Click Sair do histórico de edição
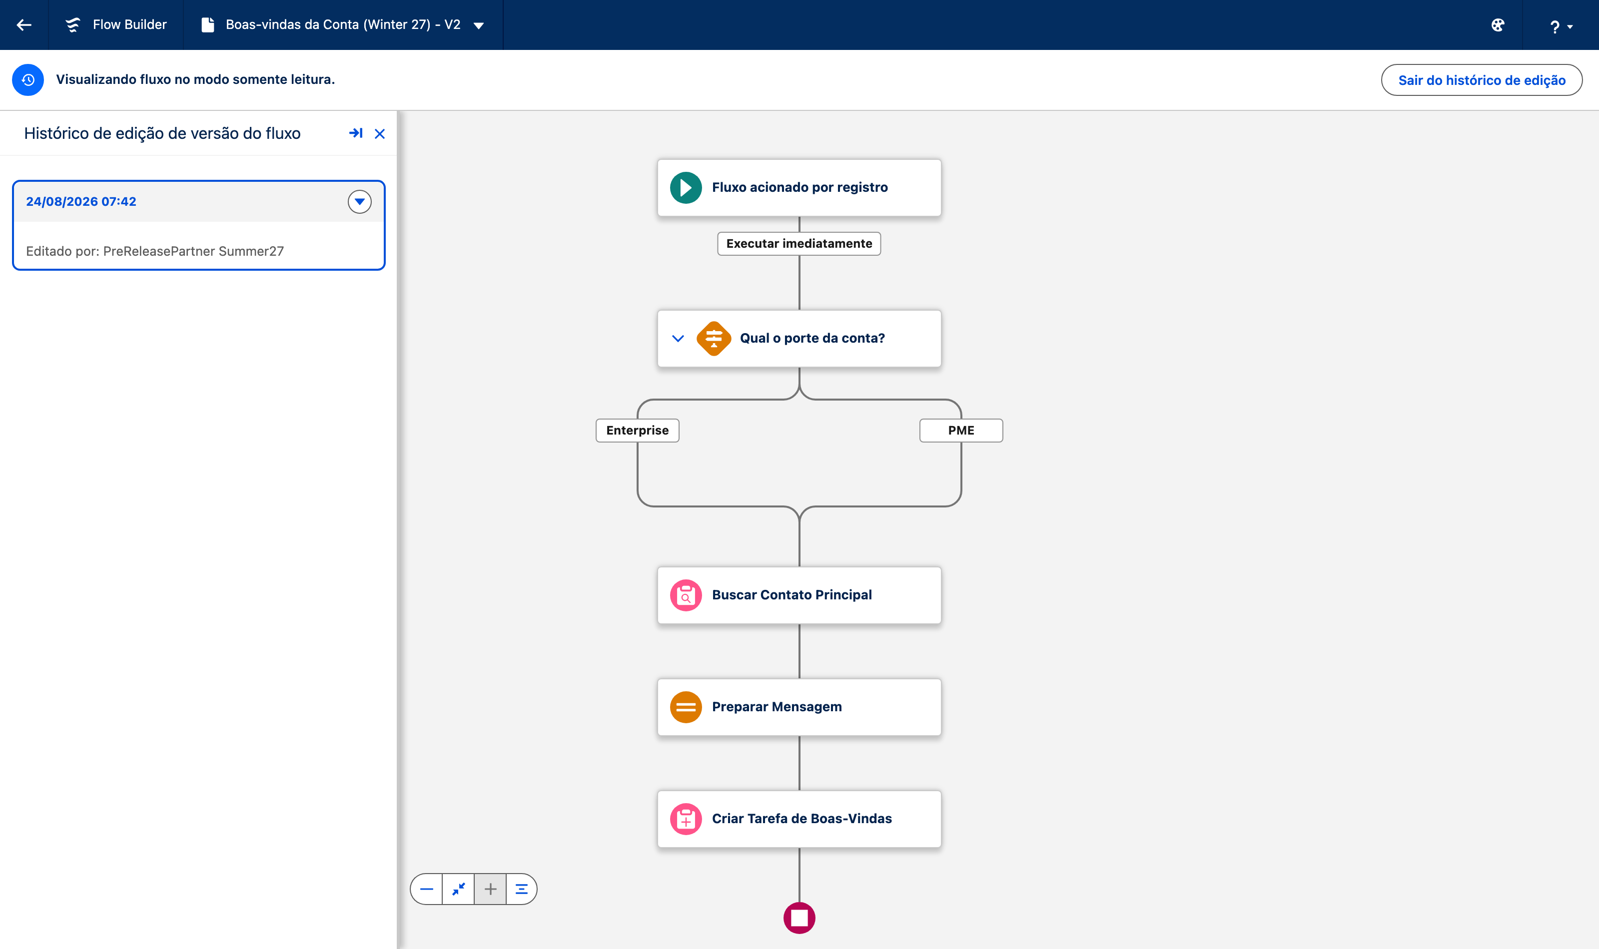The image size is (1599, 949). [x=1481, y=80]
